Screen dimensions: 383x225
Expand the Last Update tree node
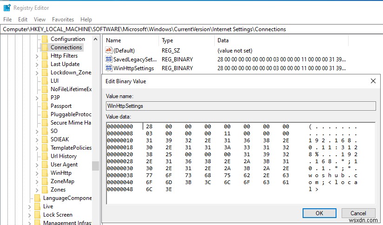37,65
